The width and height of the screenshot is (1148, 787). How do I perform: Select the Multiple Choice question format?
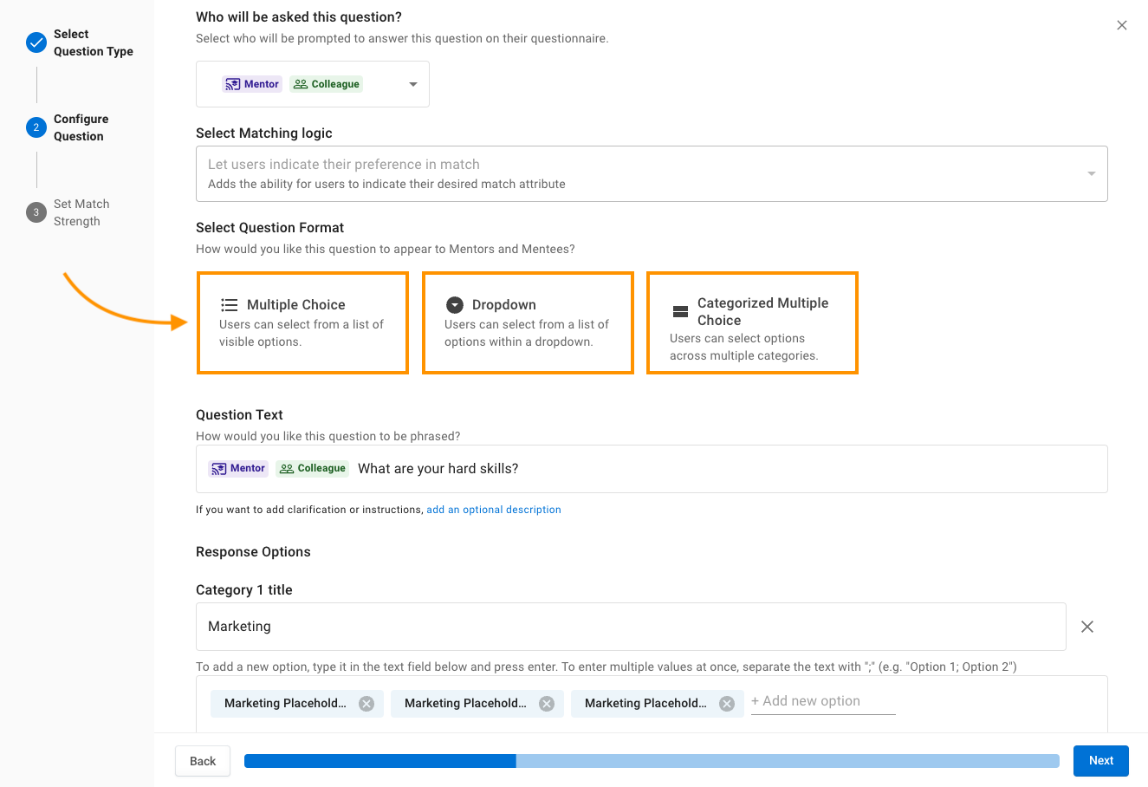coord(302,323)
